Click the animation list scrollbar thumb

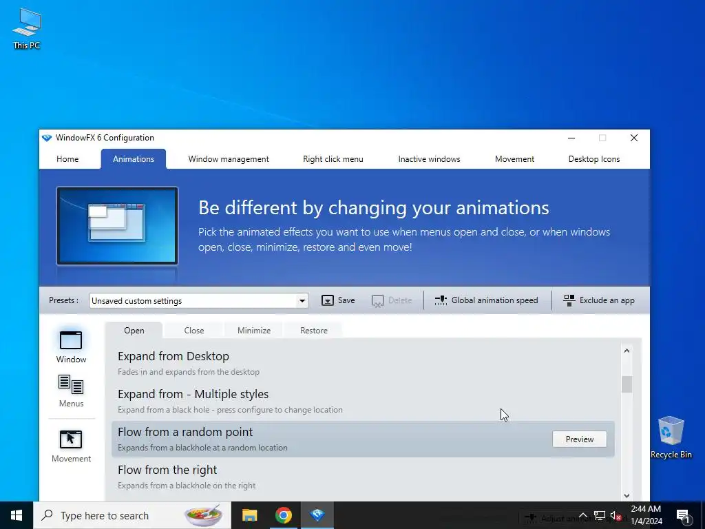click(x=627, y=384)
